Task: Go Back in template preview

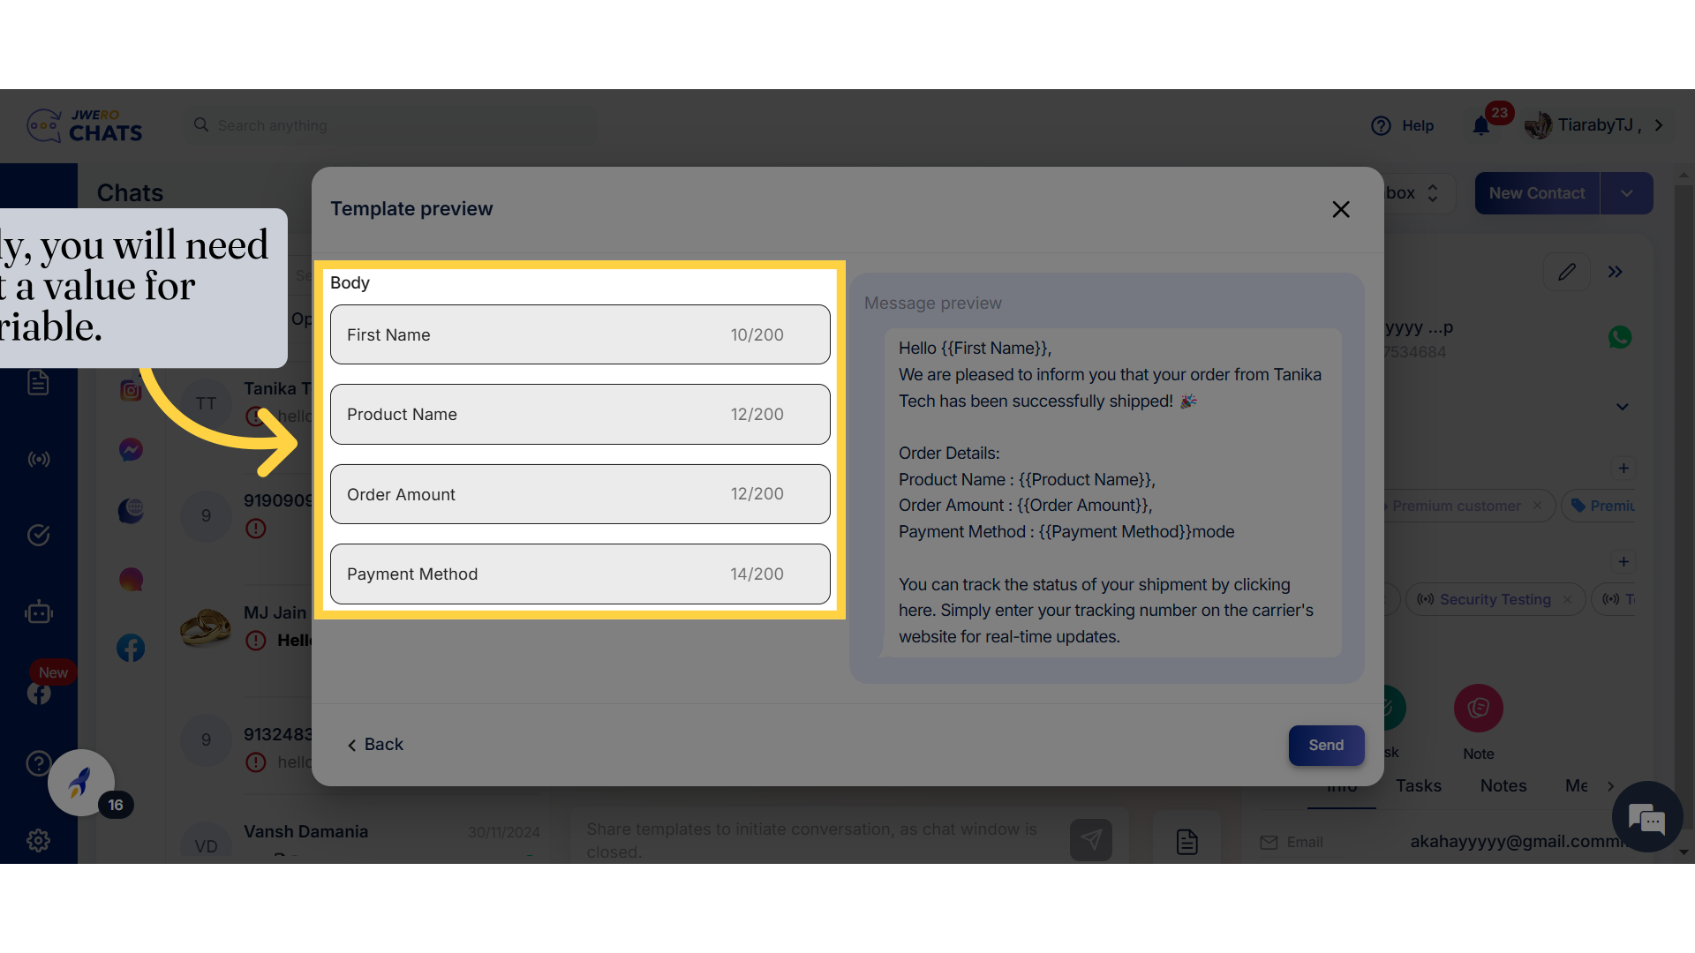Action: click(375, 745)
